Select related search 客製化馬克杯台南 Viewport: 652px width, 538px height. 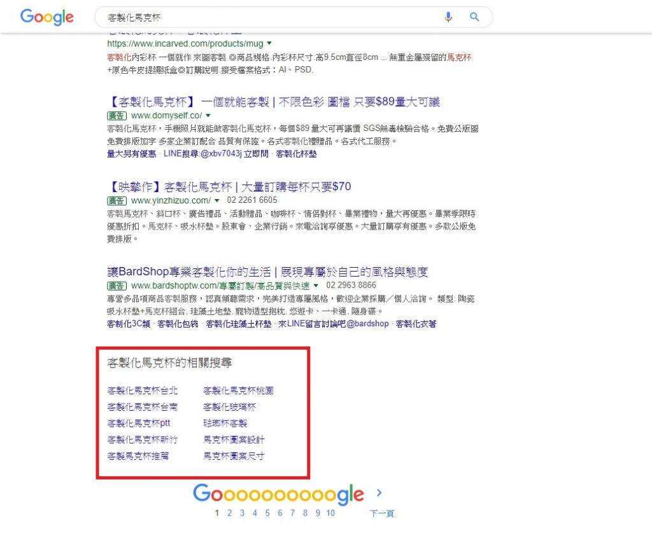pos(142,407)
